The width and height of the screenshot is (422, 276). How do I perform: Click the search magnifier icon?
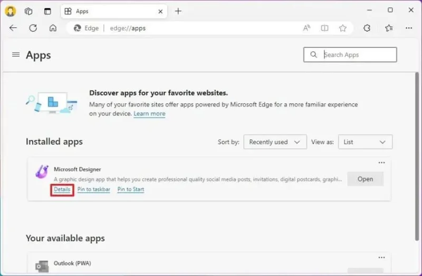click(x=313, y=55)
